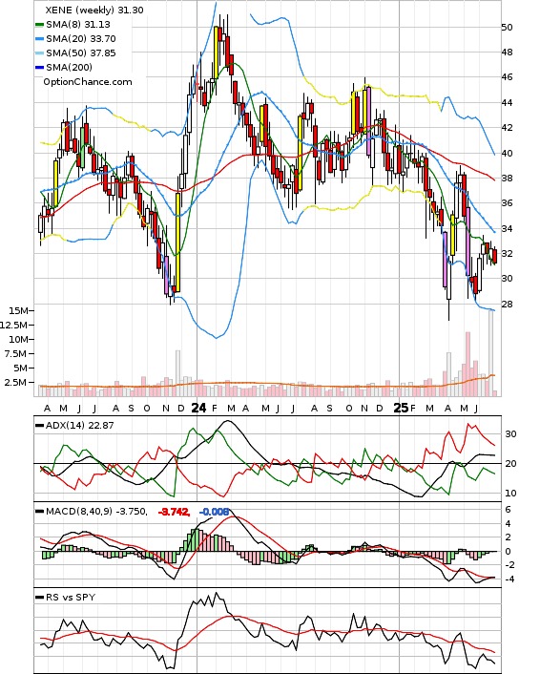The width and height of the screenshot is (540, 674).
Task: Click the RS vs SPY indicator label
Action: [x=71, y=597]
